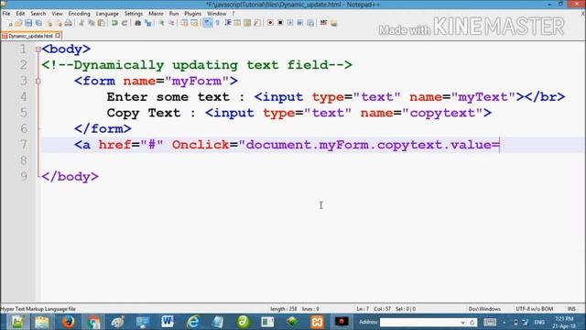
Task: Click in the taskbar Address input field
Action: 419,322
